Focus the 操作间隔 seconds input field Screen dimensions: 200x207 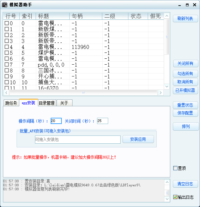(56, 121)
